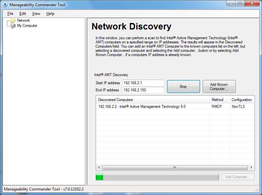Click the Start IP address field
Viewport: 262px width, 195px height.
[x=143, y=83]
